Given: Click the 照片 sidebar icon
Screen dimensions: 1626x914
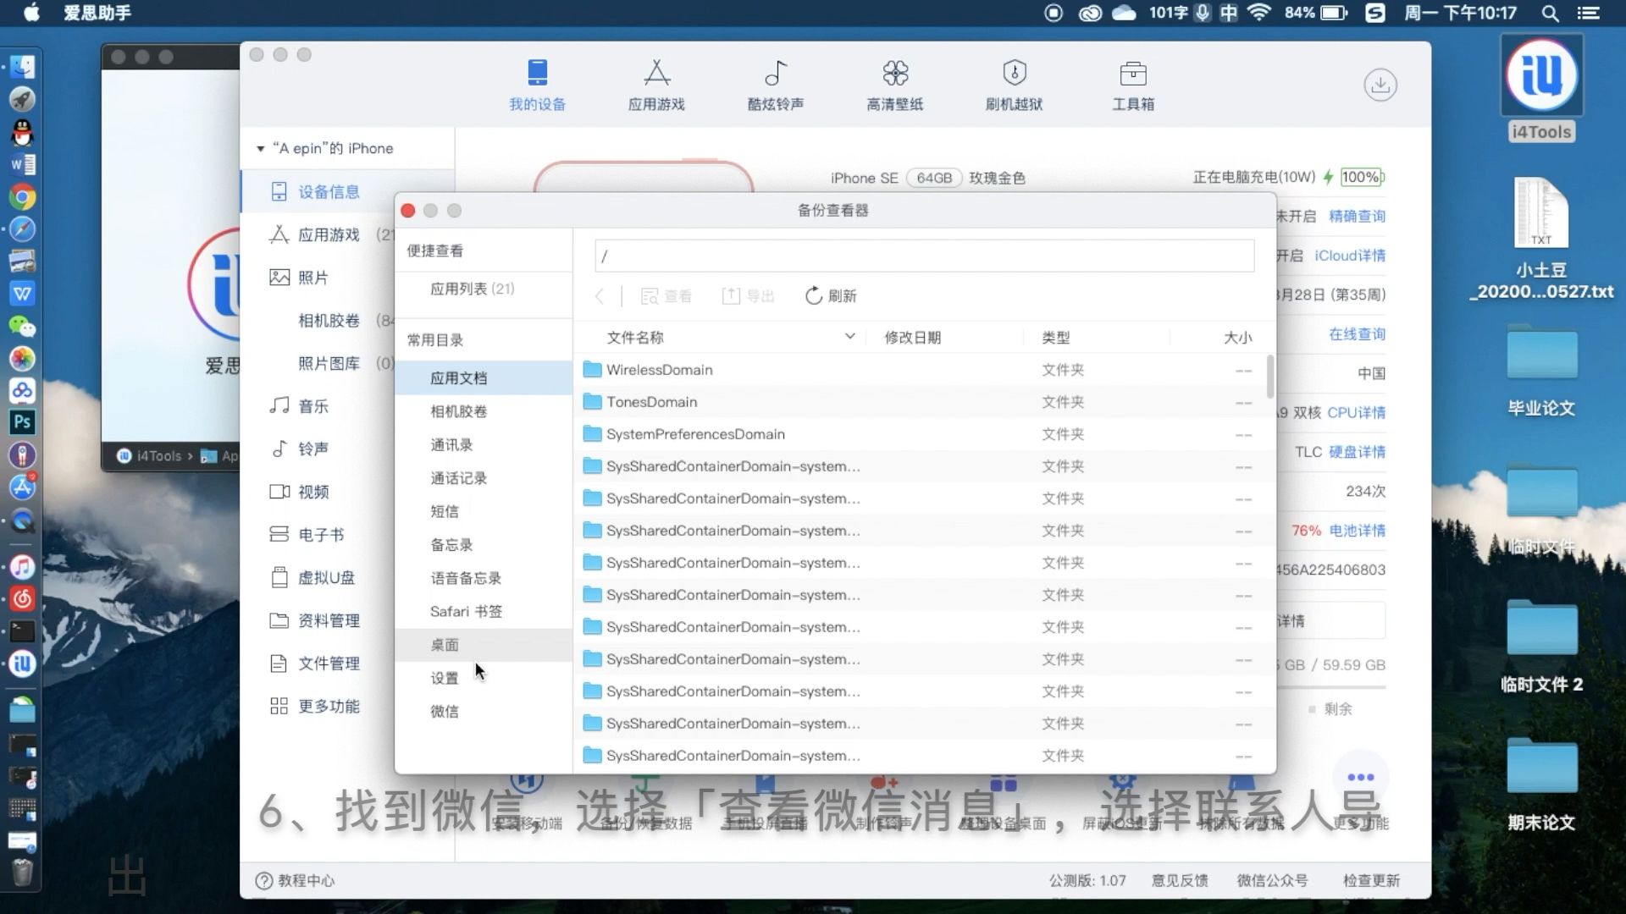Looking at the screenshot, I should (279, 278).
